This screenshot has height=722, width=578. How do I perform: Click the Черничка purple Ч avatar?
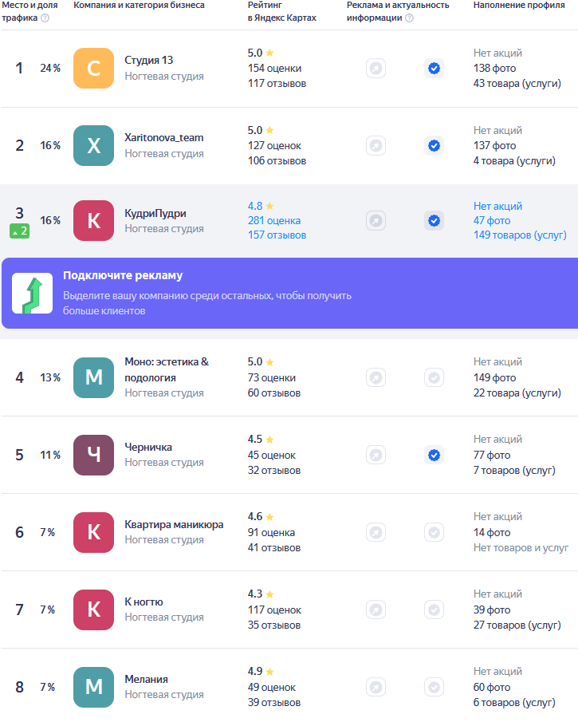coord(93,455)
